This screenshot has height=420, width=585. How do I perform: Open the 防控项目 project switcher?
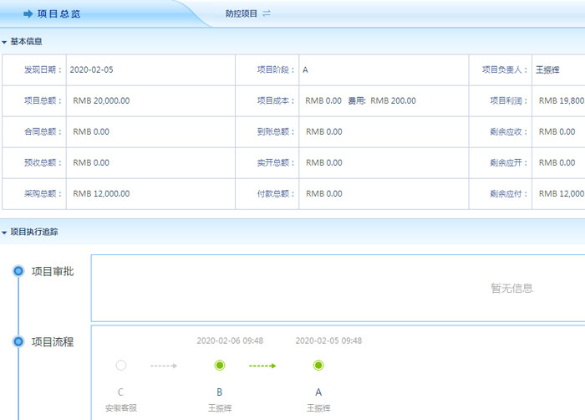click(x=242, y=14)
